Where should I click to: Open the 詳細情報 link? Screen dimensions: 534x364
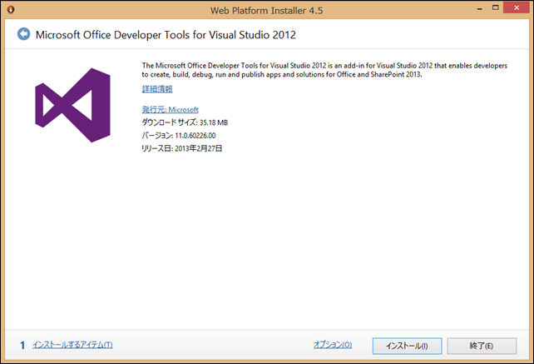(x=157, y=88)
